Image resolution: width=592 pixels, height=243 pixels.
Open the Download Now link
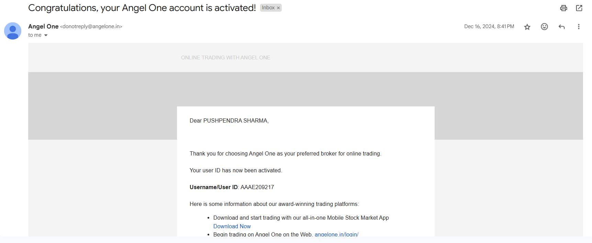[232, 226]
